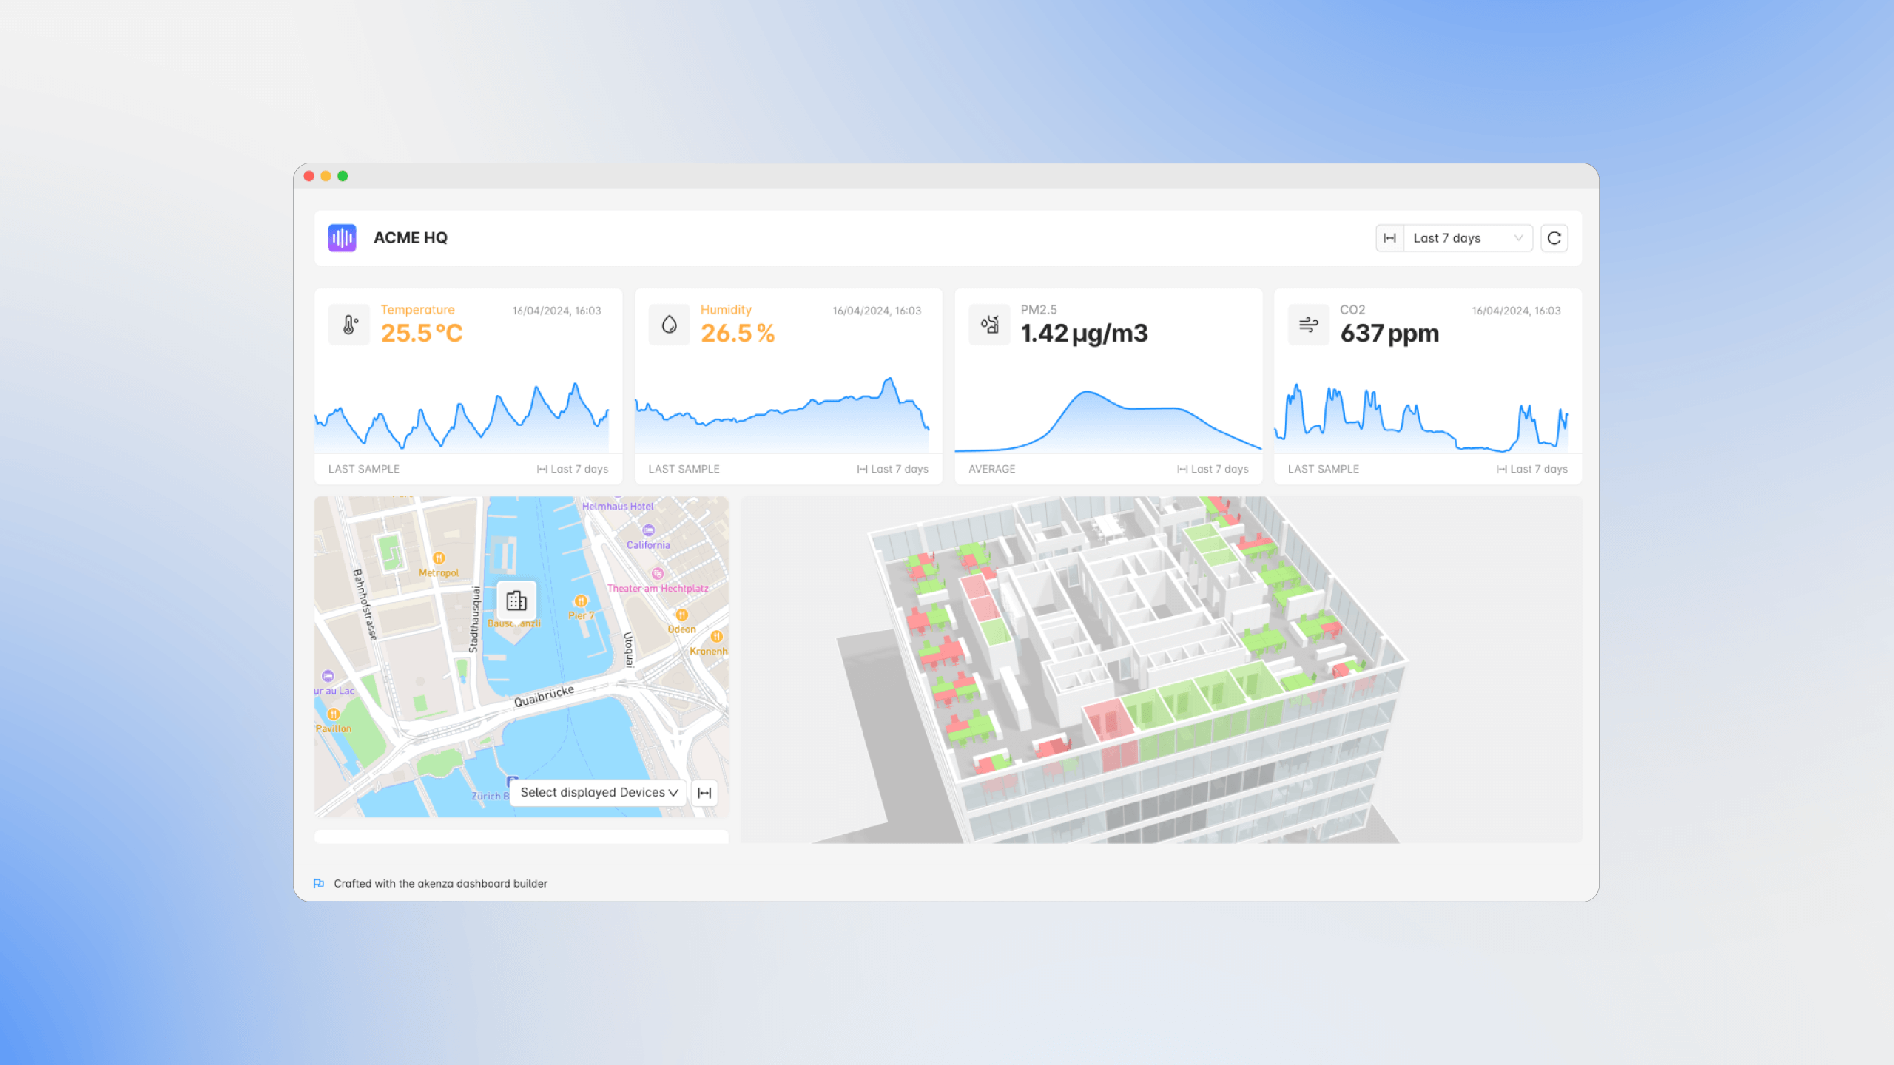This screenshot has width=1894, height=1065.
Task: Click the time range icon beside Last 7 days
Action: coord(1390,238)
